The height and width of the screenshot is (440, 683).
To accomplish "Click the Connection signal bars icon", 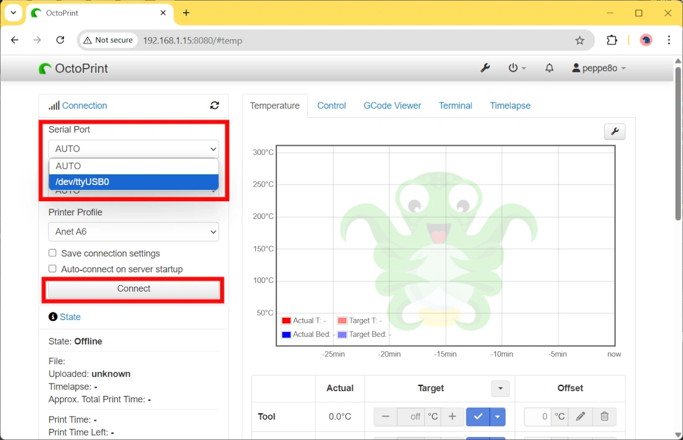I will [54, 106].
